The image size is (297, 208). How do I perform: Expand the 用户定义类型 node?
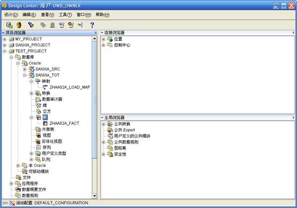click(31, 153)
